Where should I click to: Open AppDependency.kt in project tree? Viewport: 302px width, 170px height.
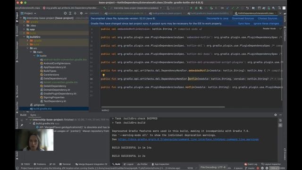pos(55,67)
